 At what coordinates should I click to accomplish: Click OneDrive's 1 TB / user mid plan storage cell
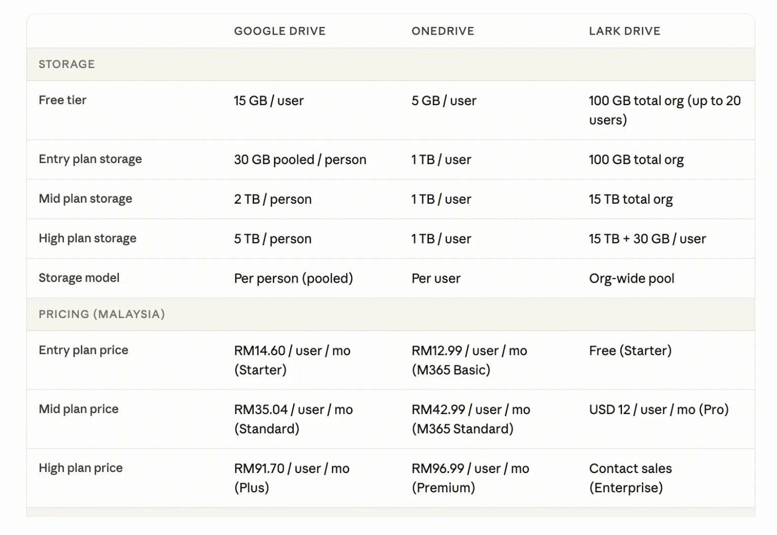coord(441,199)
